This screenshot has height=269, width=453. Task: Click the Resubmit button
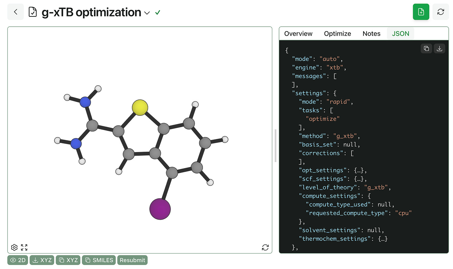click(x=132, y=260)
